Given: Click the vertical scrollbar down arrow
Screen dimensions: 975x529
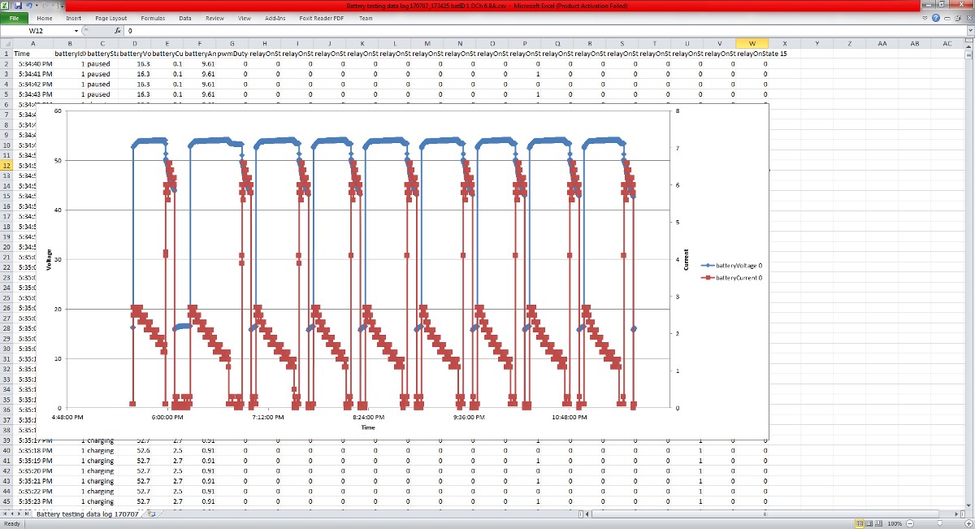Looking at the screenshot, I should click(970, 504).
